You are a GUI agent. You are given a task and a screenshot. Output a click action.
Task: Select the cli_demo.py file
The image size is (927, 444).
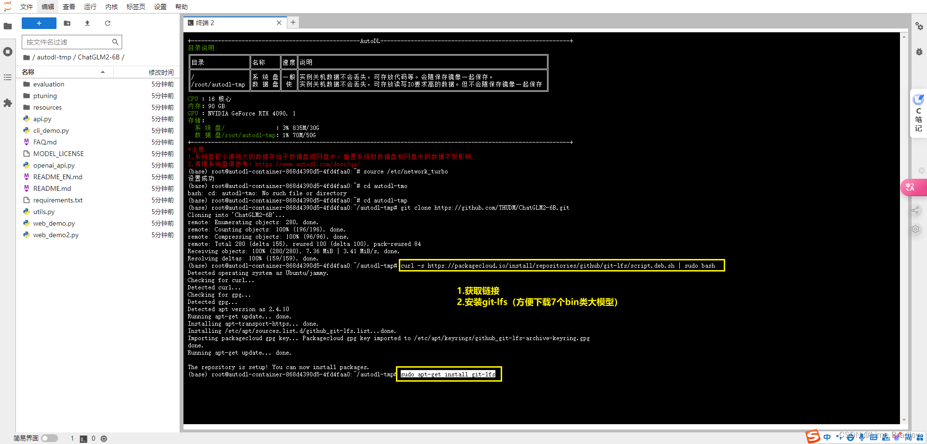(98, 130)
